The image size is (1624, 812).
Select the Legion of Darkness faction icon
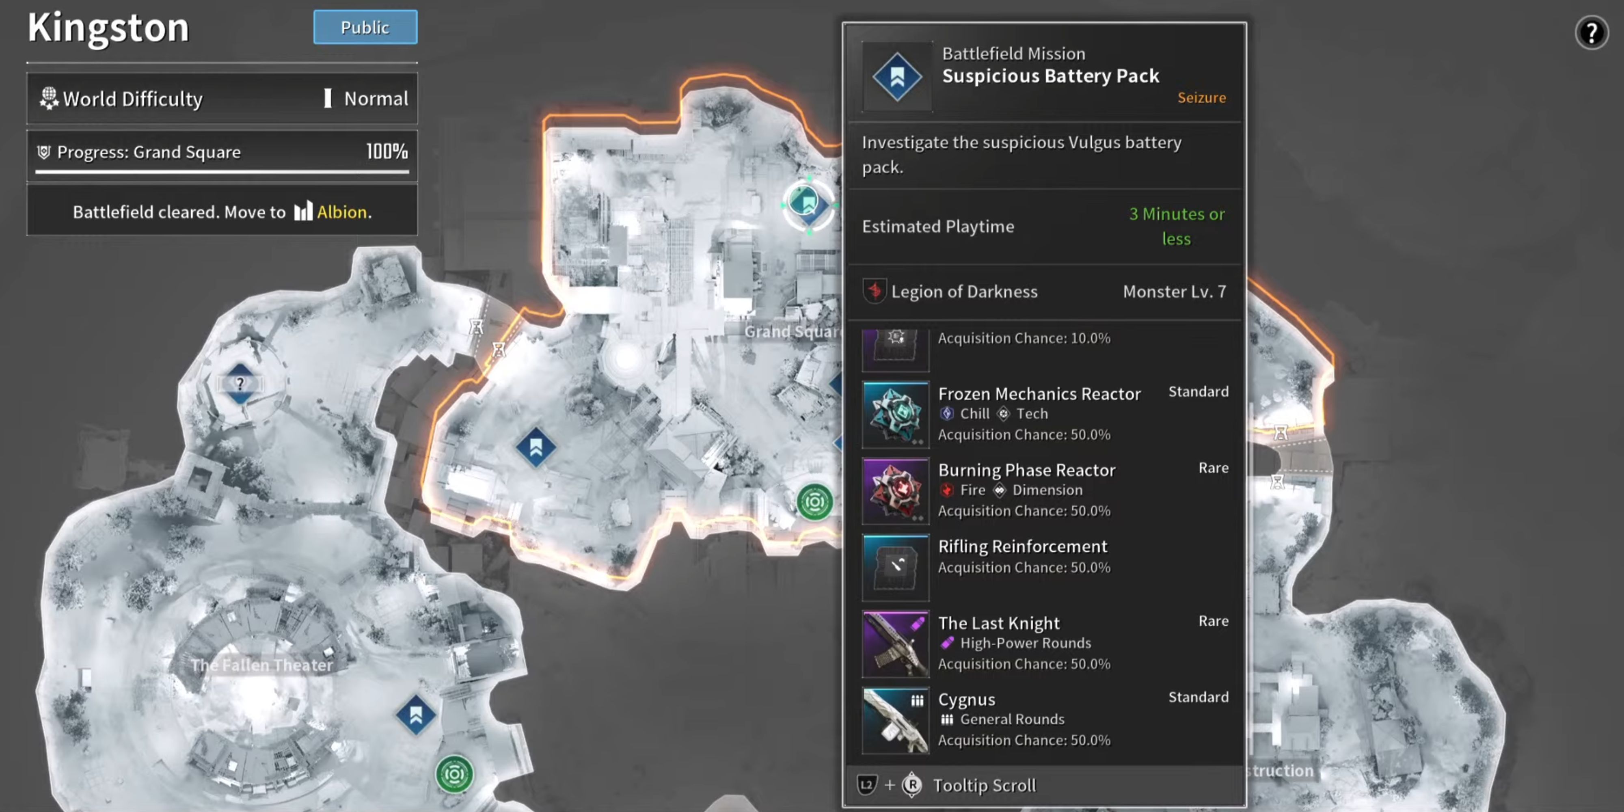point(873,291)
